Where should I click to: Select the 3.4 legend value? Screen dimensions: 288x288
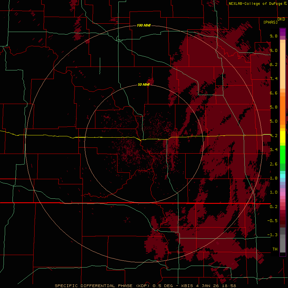(x=274, y=150)
